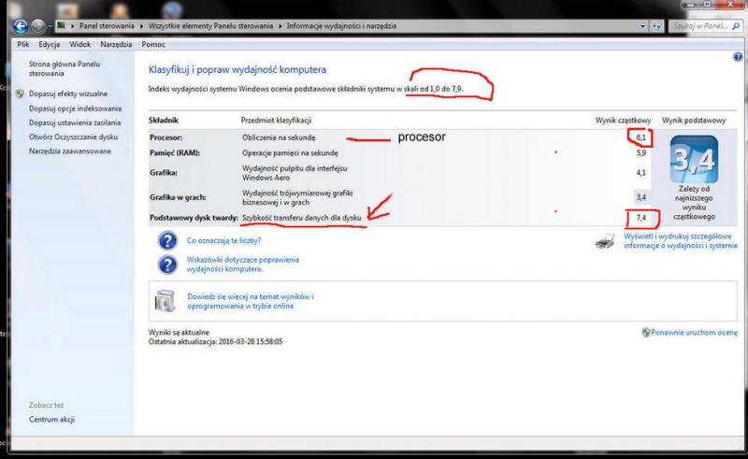Click the Back navigation arrow button
The height and width of the screenshot is (459, 748).
point(21,26)
